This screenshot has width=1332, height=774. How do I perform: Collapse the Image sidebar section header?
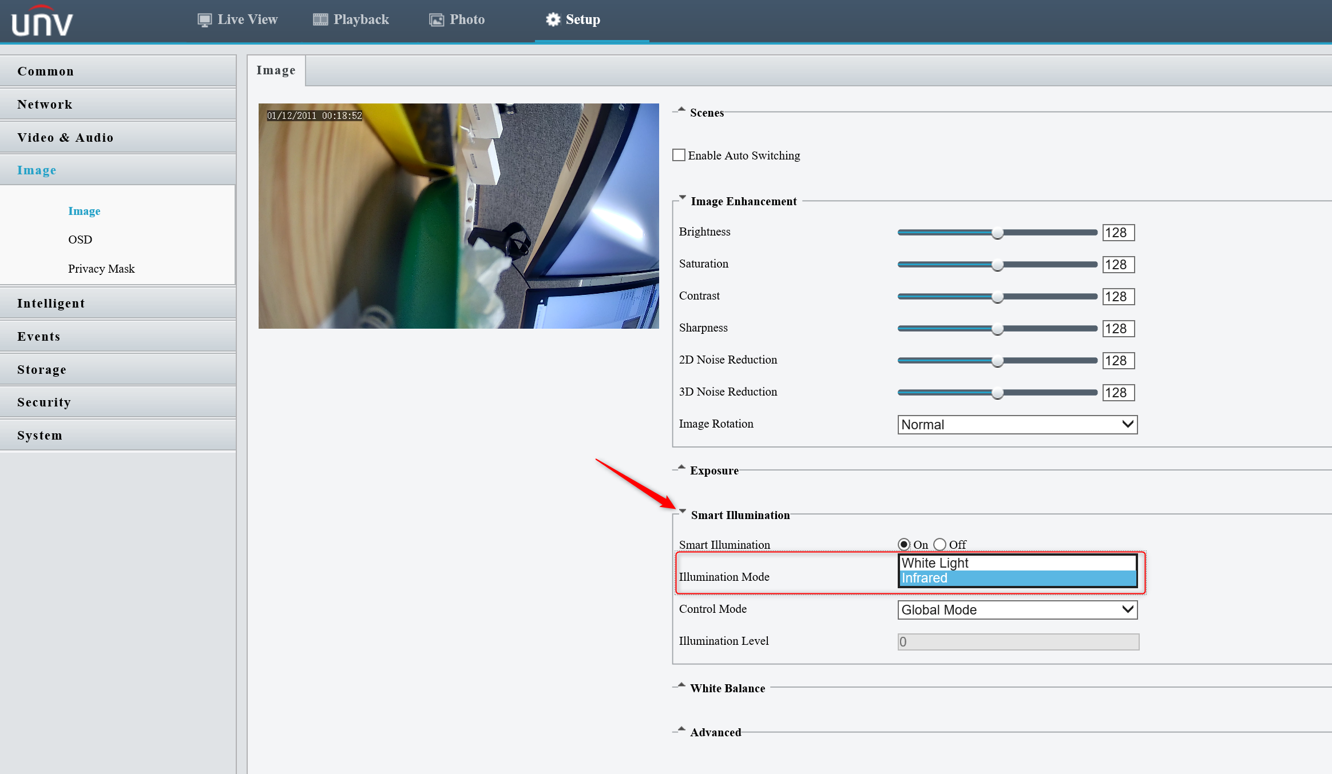pyautogui.click(x=118, y=170)
